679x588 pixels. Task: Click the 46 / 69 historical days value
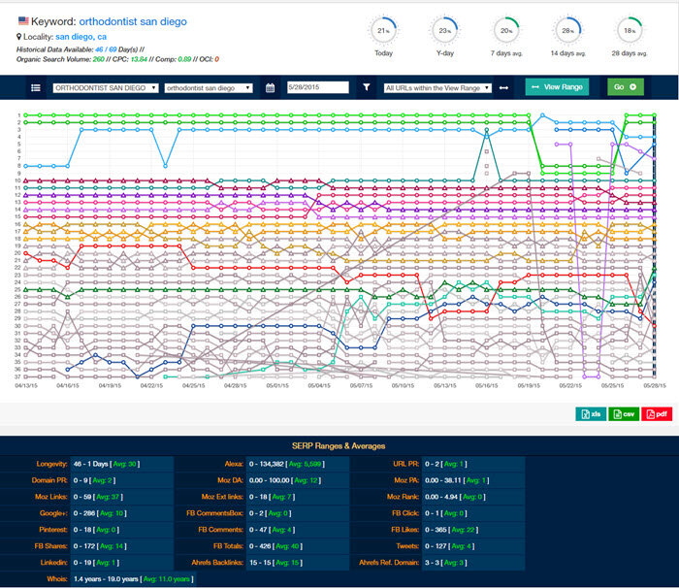106,49
